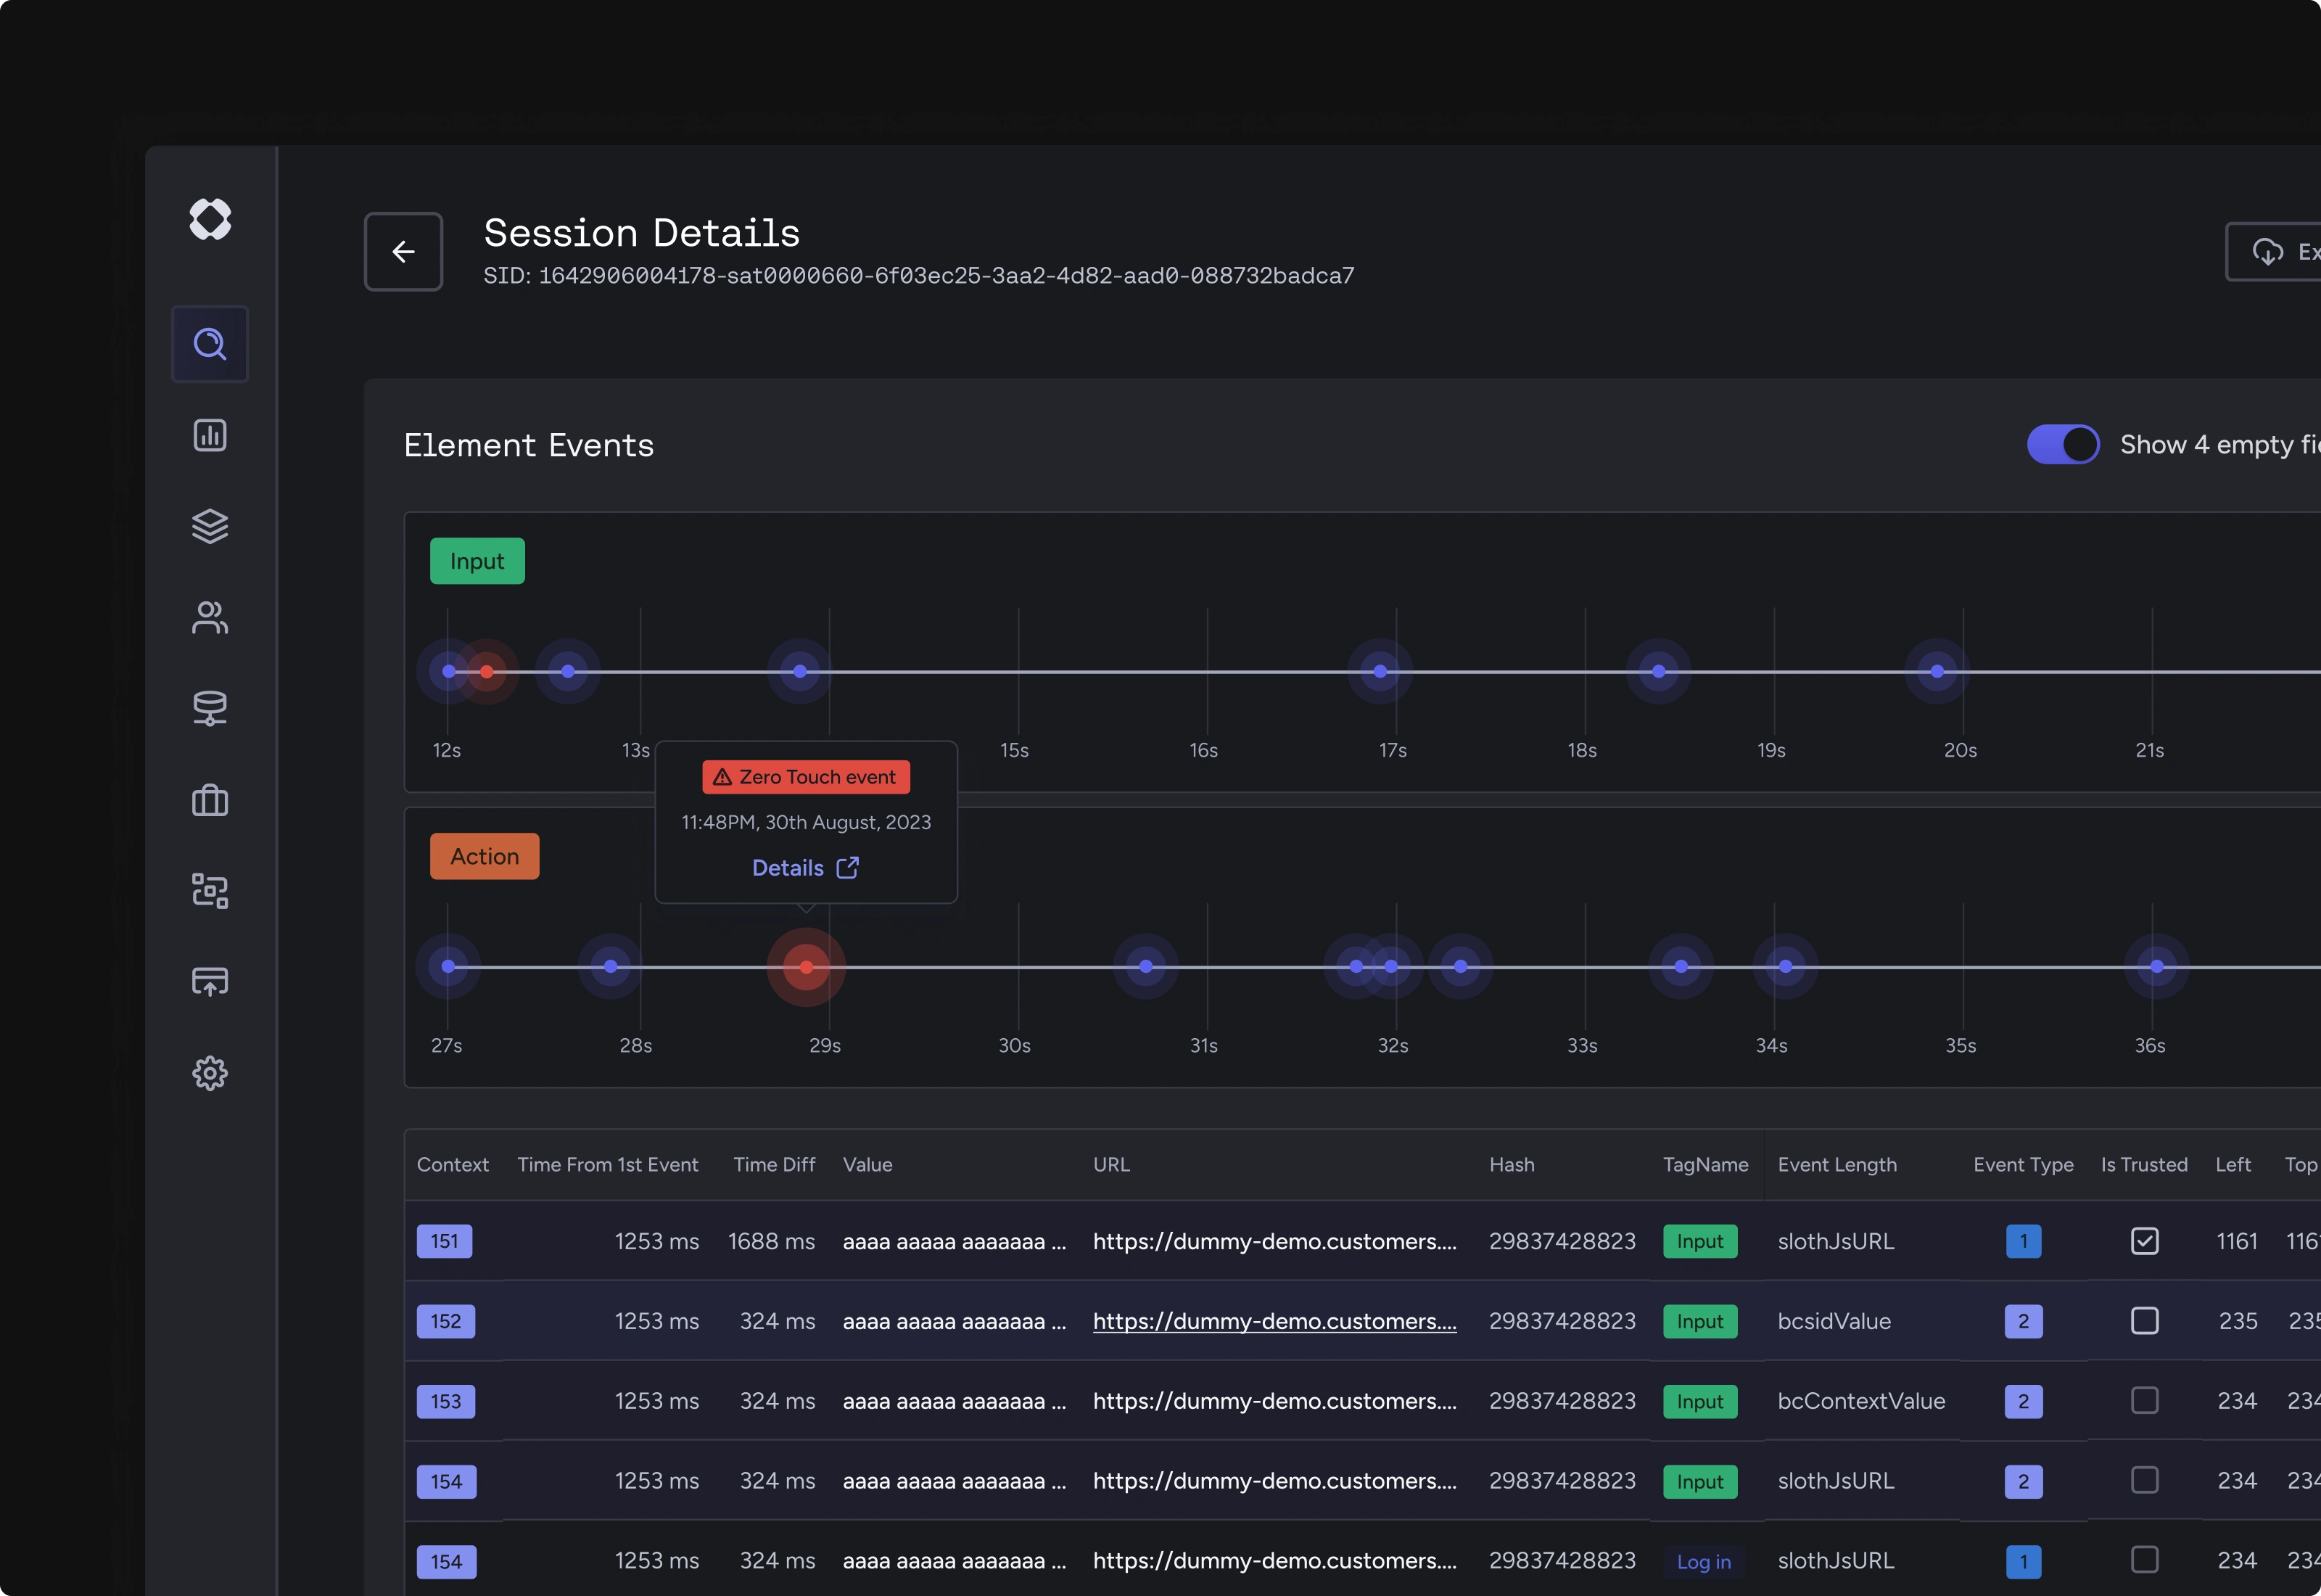2321x1596 pixels.
Task: Click the Export download button
Action: 2273,251
